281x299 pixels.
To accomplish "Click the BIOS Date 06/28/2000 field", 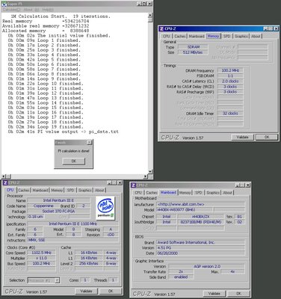I will 200,253.
